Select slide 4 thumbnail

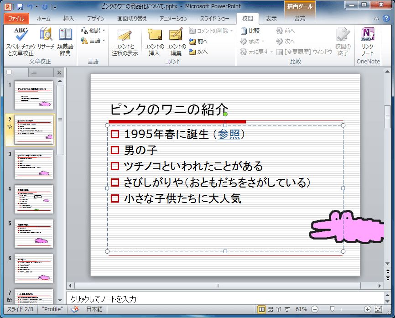[34, 199]
